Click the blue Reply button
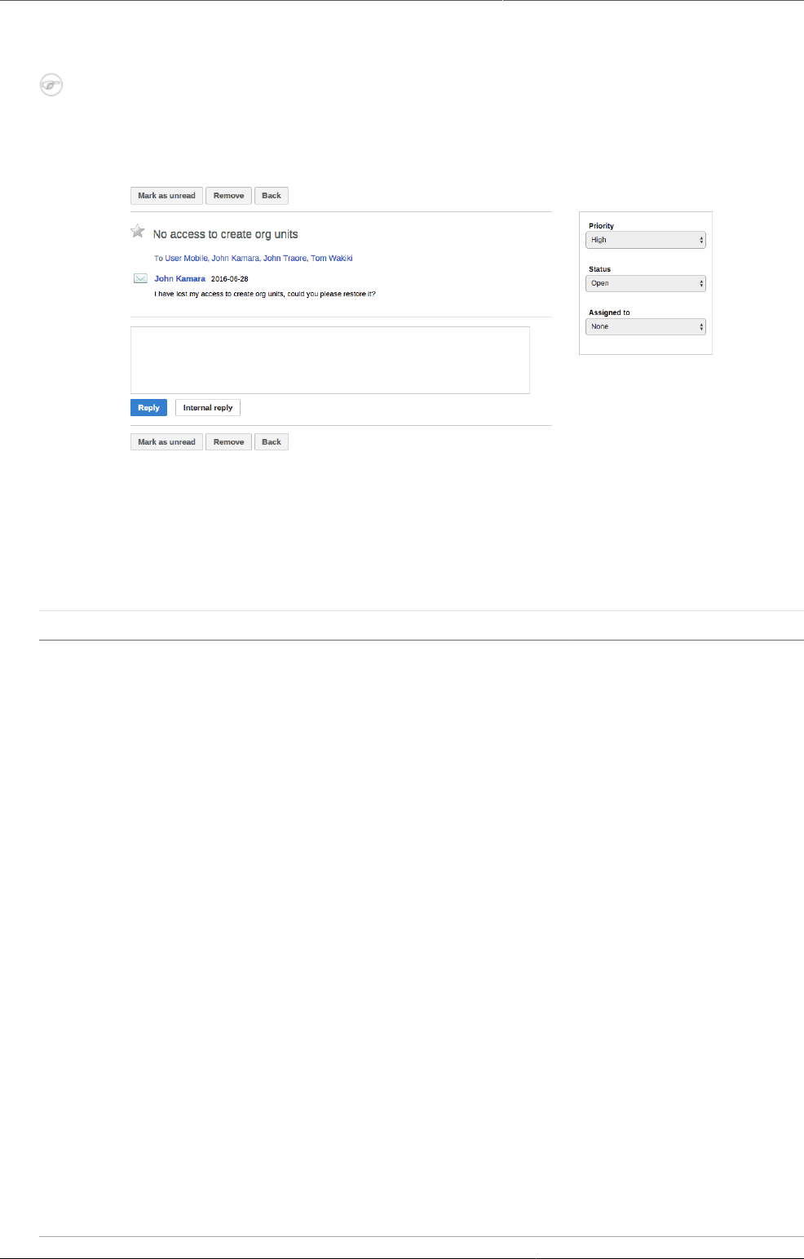This screenshot has height=1259, width=804. (x=148, y=408)
